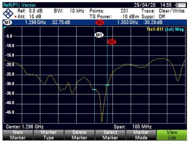Choose the Select Marker softkey
The width and height of the screenshot is (190, 143).
click(110, 135)
